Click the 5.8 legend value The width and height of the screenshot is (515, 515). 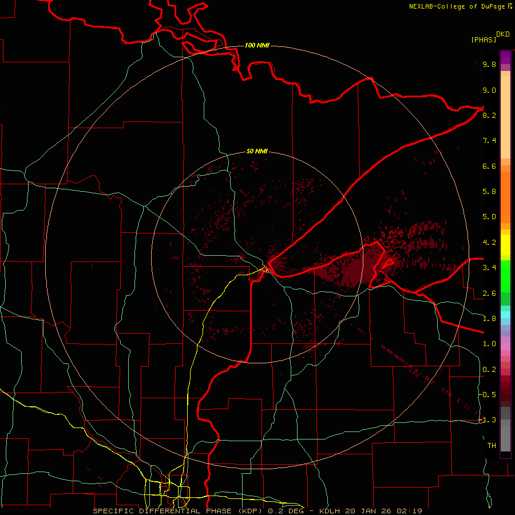[x=489, y=192]
